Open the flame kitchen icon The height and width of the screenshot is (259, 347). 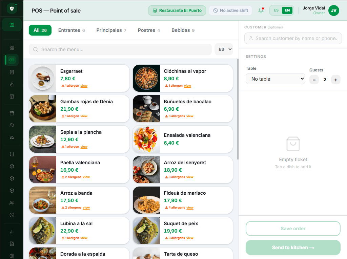tap(12, 84)
